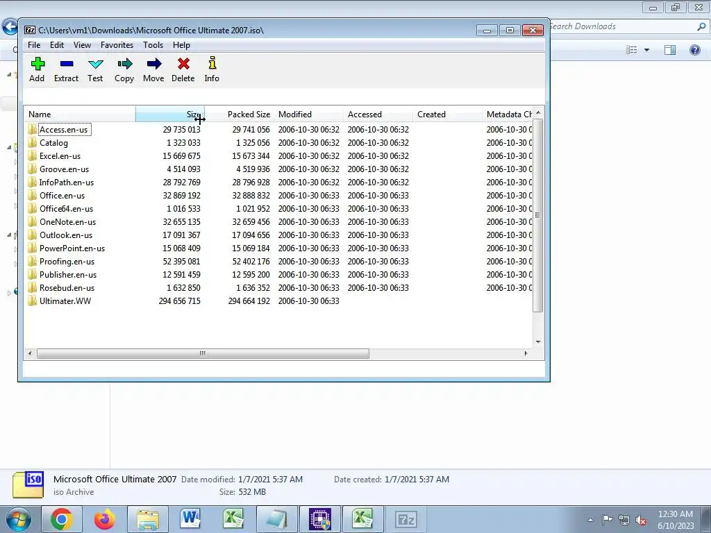Click the horizontal scrollbar thumb in 7-Zip
Image resolution: width=711 pixels, height=533 pixels.
[x=203, y=353]
